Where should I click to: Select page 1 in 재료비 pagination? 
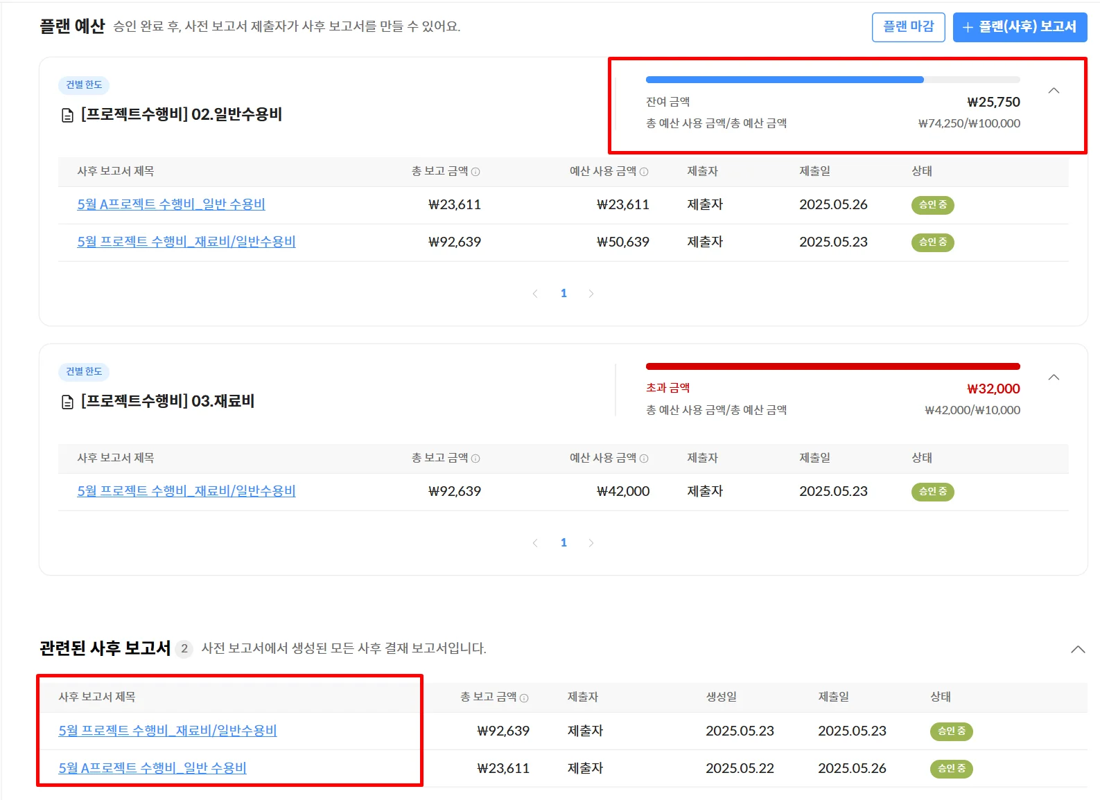[x=564, y=543]
